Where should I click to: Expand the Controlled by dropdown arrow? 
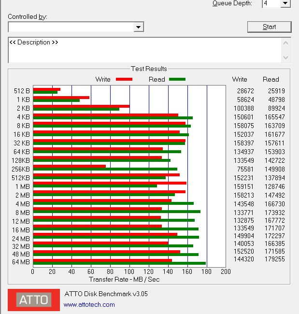point(139,27)
